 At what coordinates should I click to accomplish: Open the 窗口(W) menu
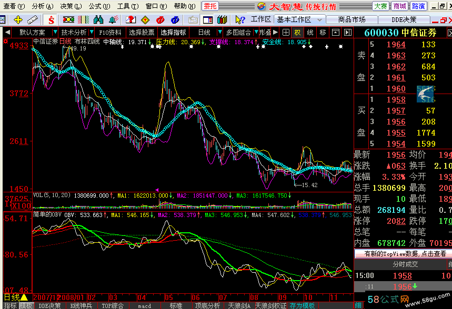coord(156,6)
